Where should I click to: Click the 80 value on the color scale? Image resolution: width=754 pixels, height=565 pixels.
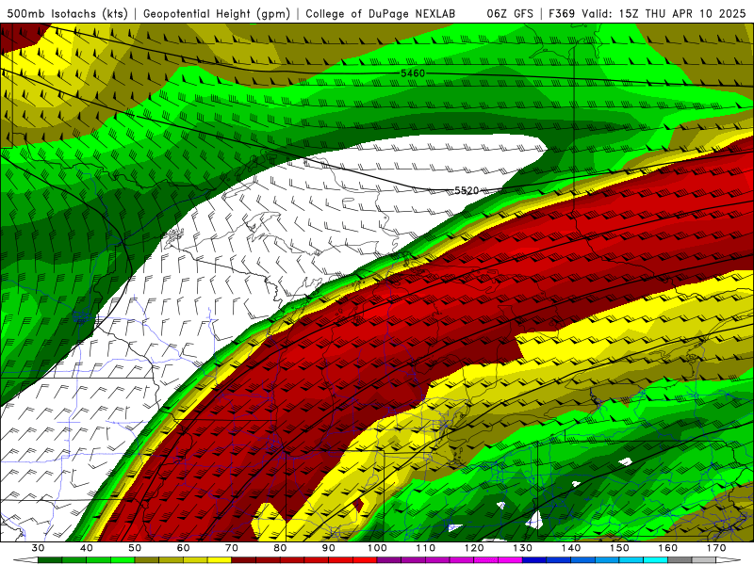(280, 548)
